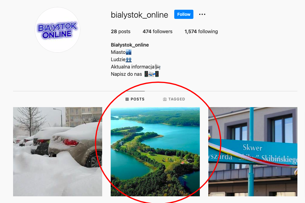Click the blue Follow button
Viewport: 305px width, 203px height.
(184, 14)
